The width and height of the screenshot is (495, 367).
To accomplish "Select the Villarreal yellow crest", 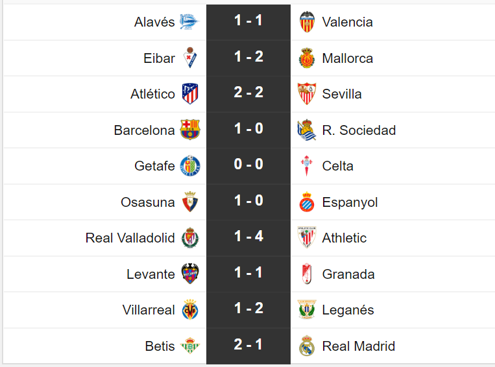I will pyautogui.click(x=189, y=310).
